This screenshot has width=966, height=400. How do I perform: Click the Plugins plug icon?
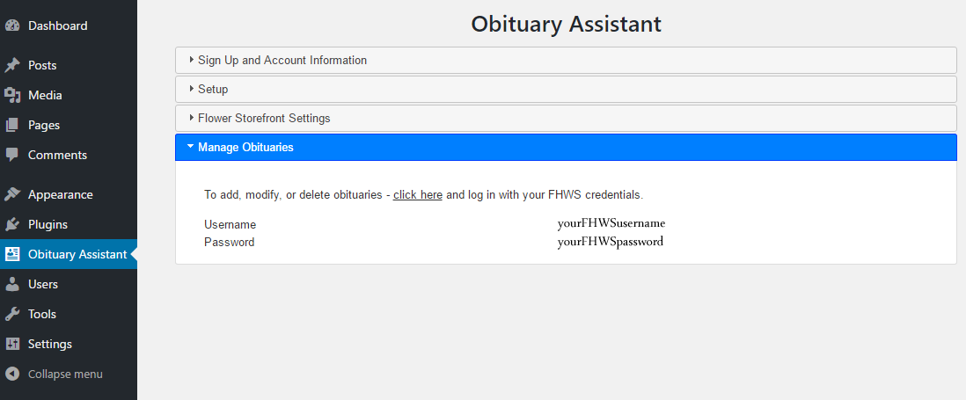tap(12, 224)
